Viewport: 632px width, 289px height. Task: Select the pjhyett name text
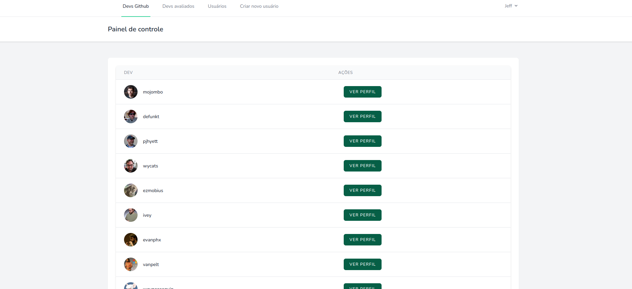point(150,141)
